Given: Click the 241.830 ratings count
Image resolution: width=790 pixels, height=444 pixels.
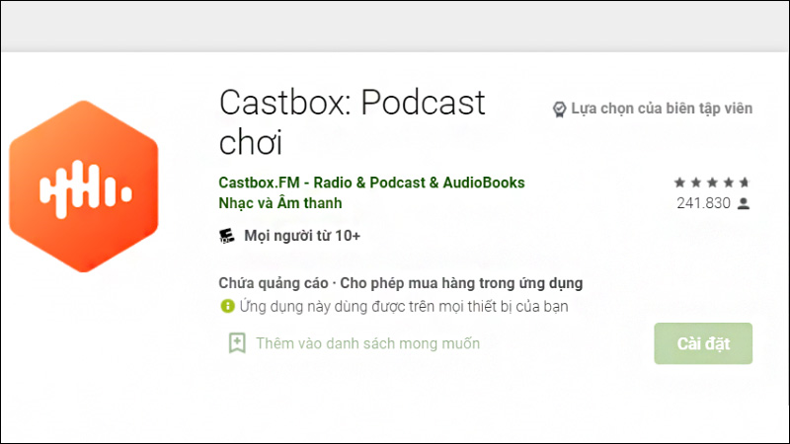Looking at the screenshot, I should [x=703, y=203].
